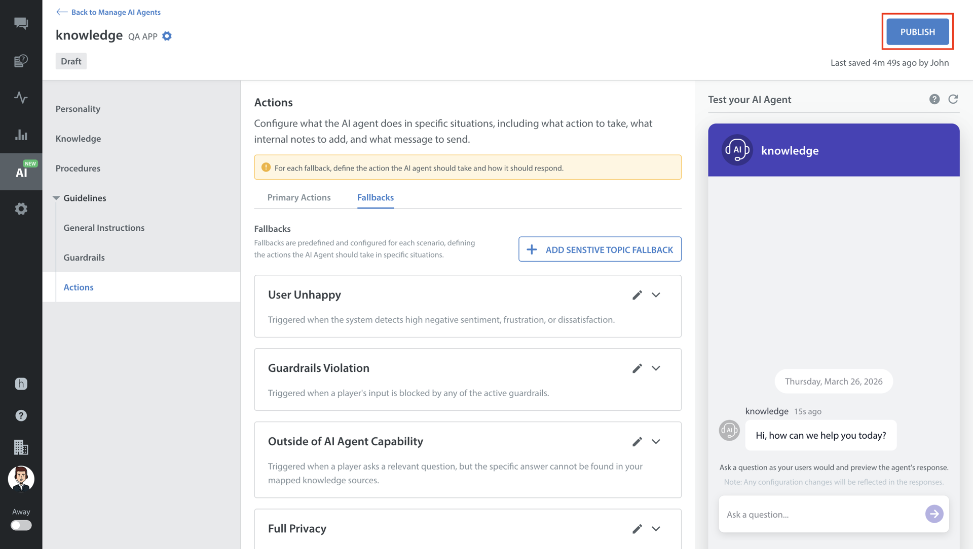Expand the Outside of AI Agent Capability card

pos(656,442)
